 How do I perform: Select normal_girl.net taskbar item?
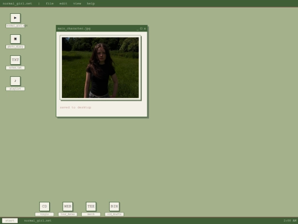pos(38,221)
